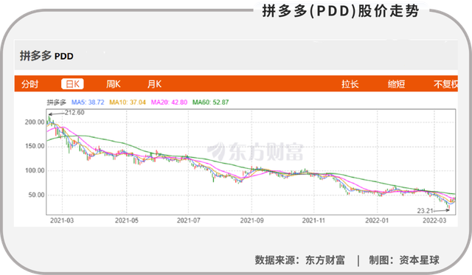Click the 拼多多 PDD stock name header
Viewport: 472px width, 275px height.
[x=46, y=56]
